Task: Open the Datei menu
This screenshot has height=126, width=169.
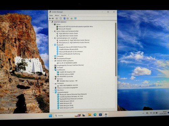Action: [51, 15]
